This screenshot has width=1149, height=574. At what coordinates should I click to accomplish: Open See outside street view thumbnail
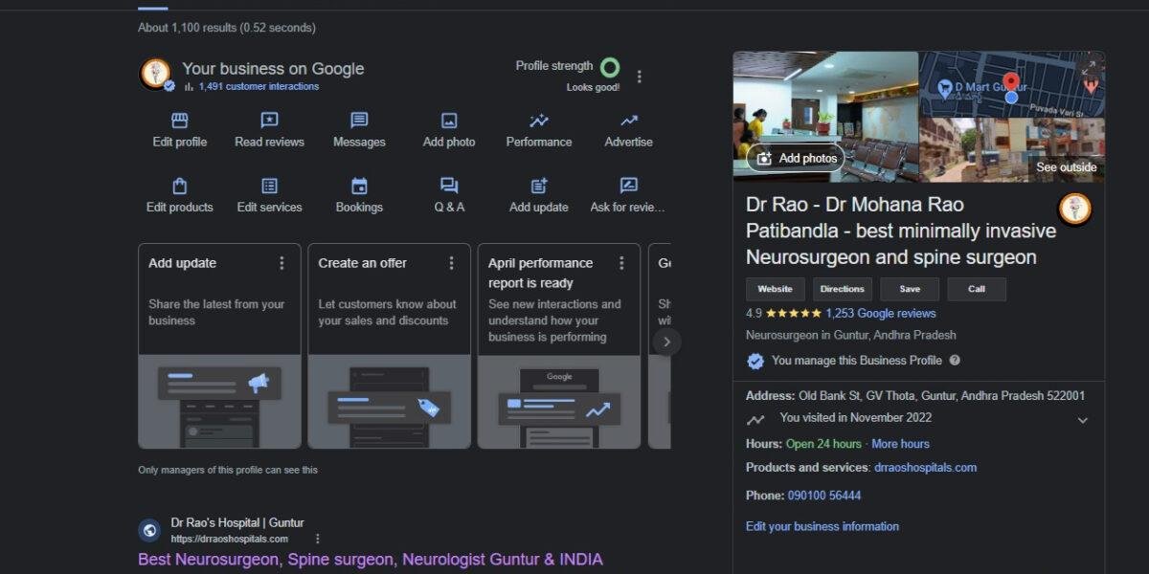pyautogui.click(x=1012, y=150)
